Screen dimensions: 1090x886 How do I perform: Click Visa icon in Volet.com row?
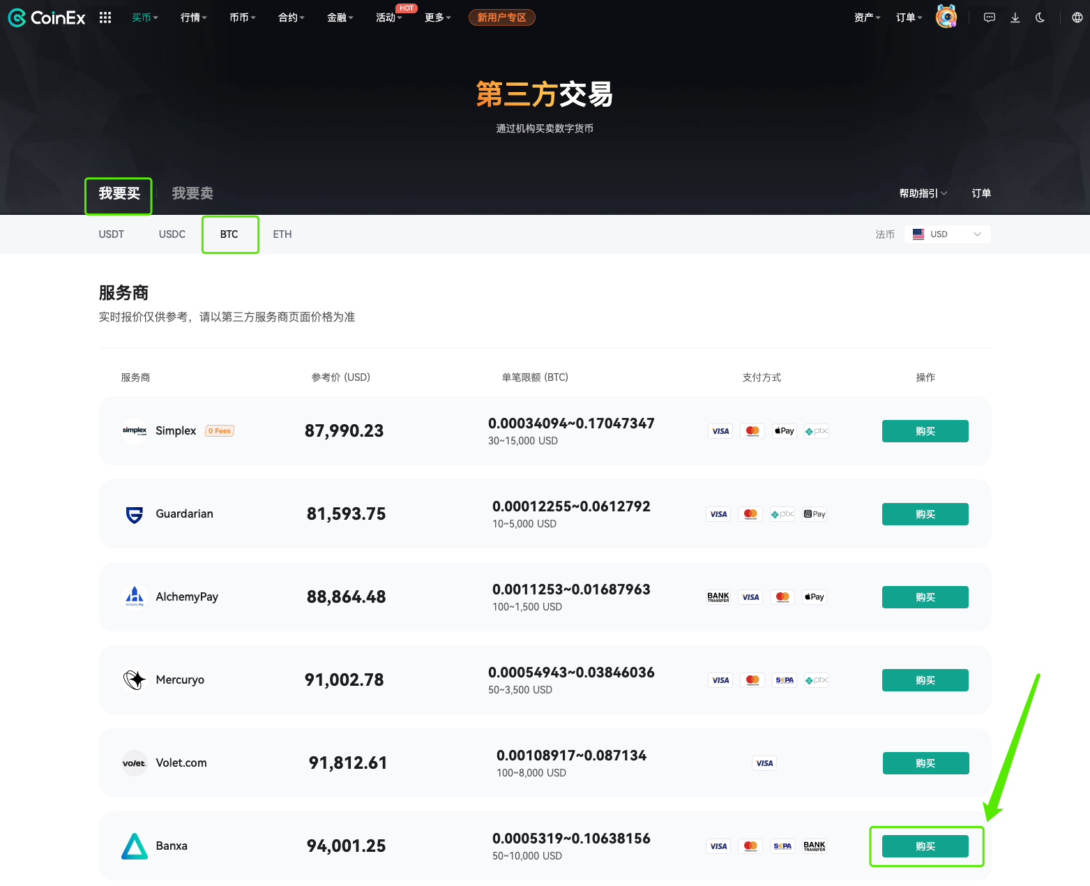click(x=764, y=763)
